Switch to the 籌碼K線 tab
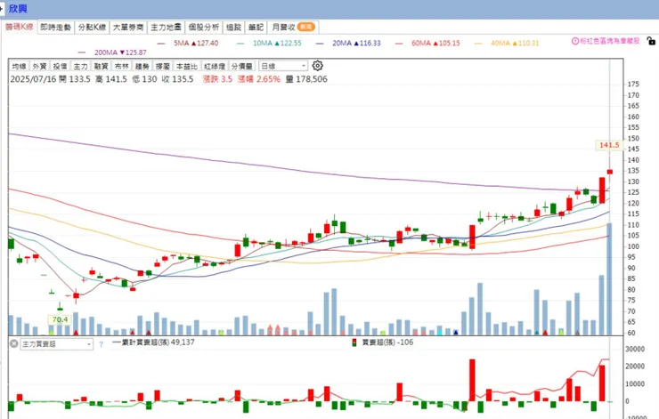 point(20,27)
